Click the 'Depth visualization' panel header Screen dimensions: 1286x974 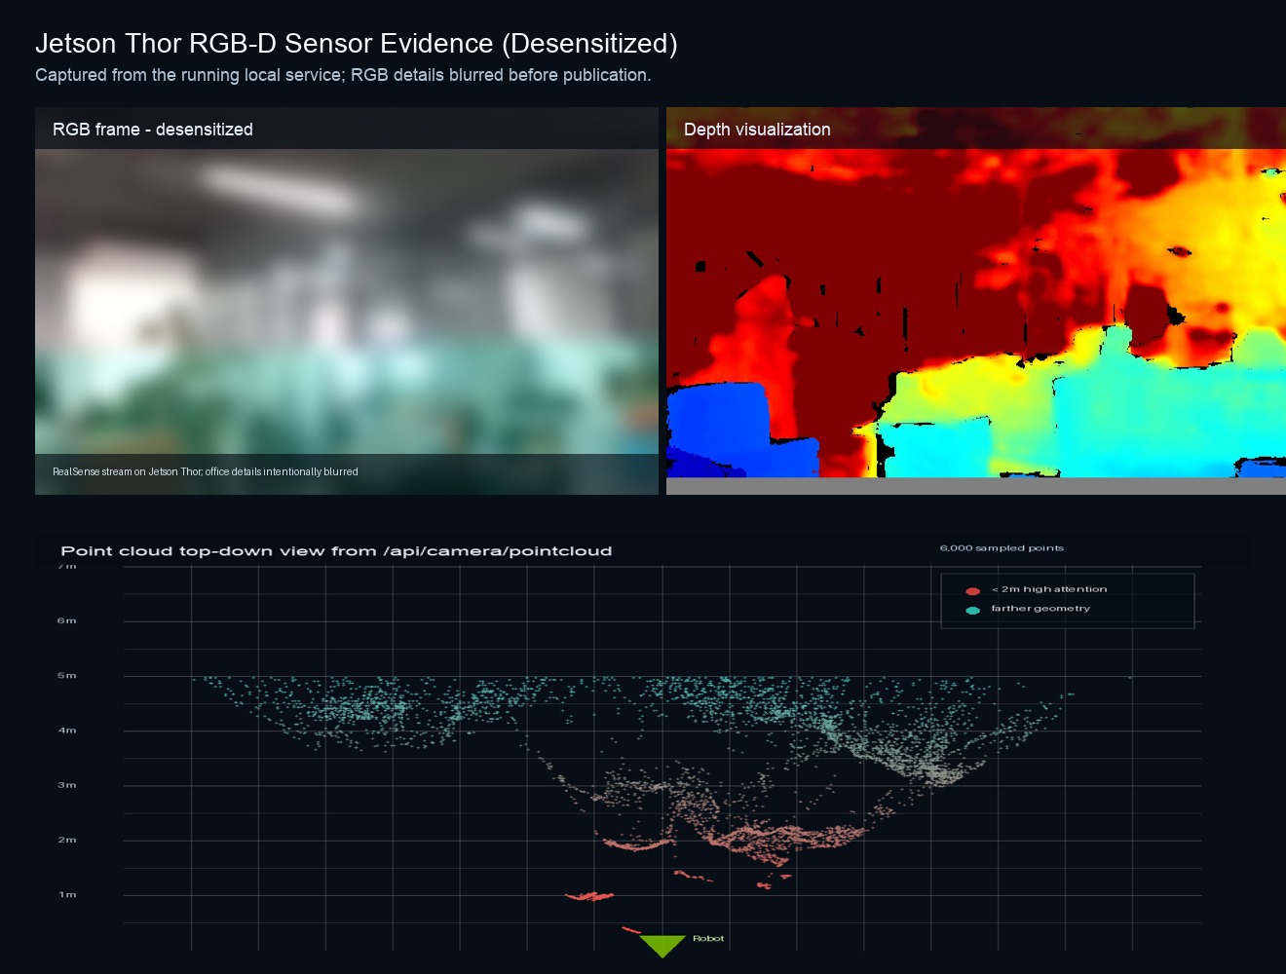(976, 129)
